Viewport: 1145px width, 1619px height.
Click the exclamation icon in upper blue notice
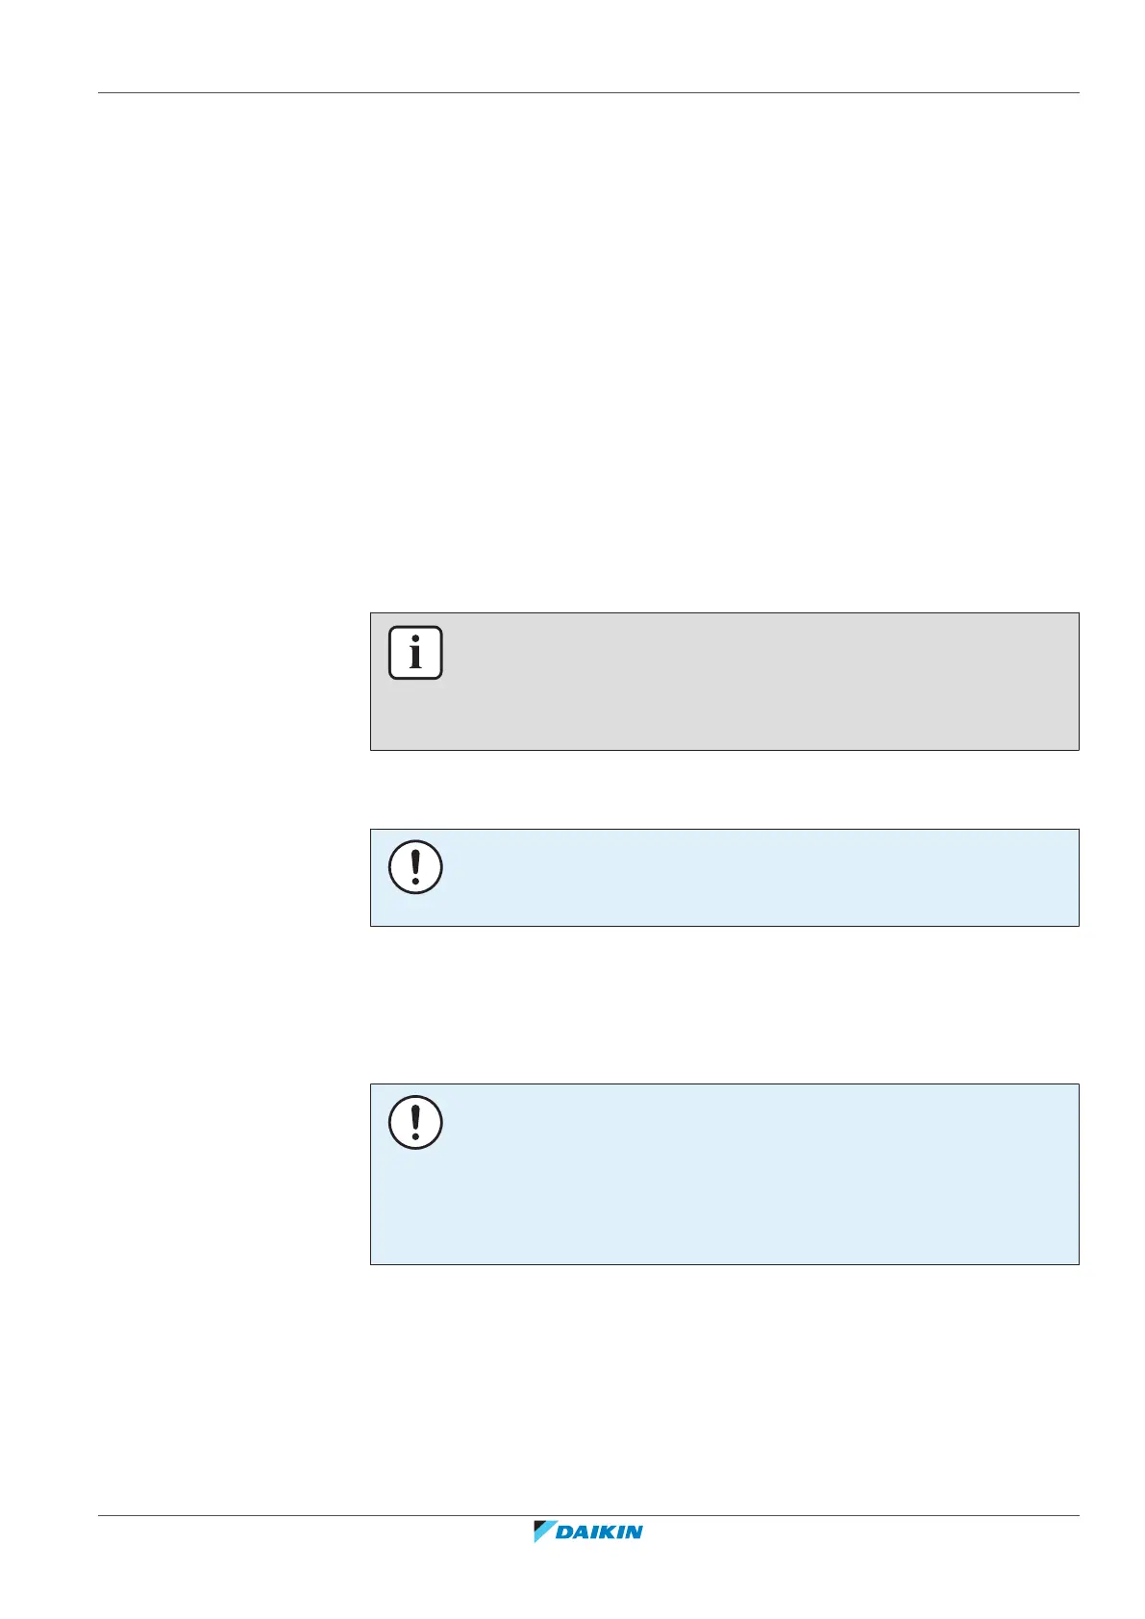pyautogui.click(x=415, y=867)
